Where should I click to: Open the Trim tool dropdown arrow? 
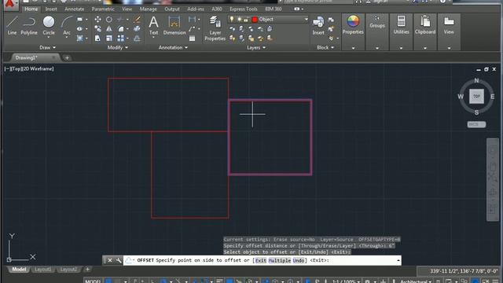click(127, 20)
